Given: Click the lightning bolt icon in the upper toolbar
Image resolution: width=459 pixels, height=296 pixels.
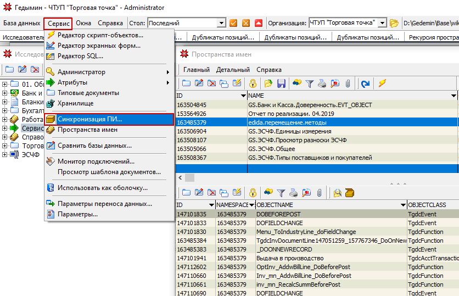Looking at the screenshot, I should pos(382,83).
